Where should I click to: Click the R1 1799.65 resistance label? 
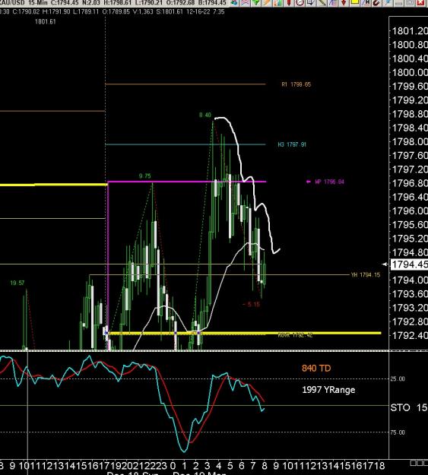click(296, 84)
